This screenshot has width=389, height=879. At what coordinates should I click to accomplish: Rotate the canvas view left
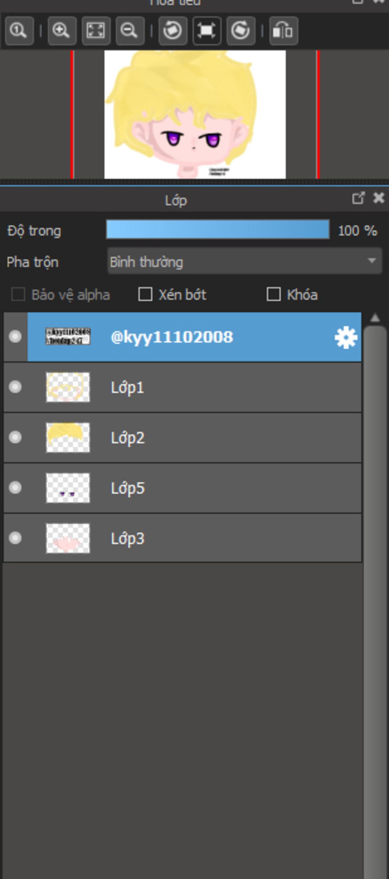(172, 30)
